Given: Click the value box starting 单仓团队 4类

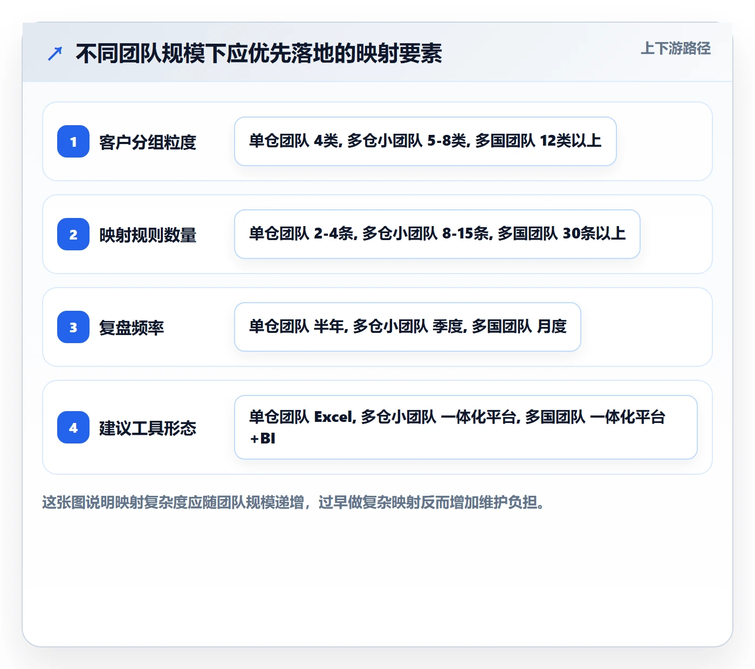Looking at the screenshot, I should [x=425, y=141].
